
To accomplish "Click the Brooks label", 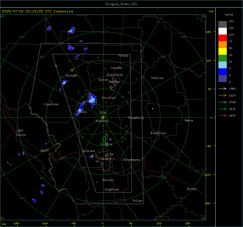I will point(192,189).
